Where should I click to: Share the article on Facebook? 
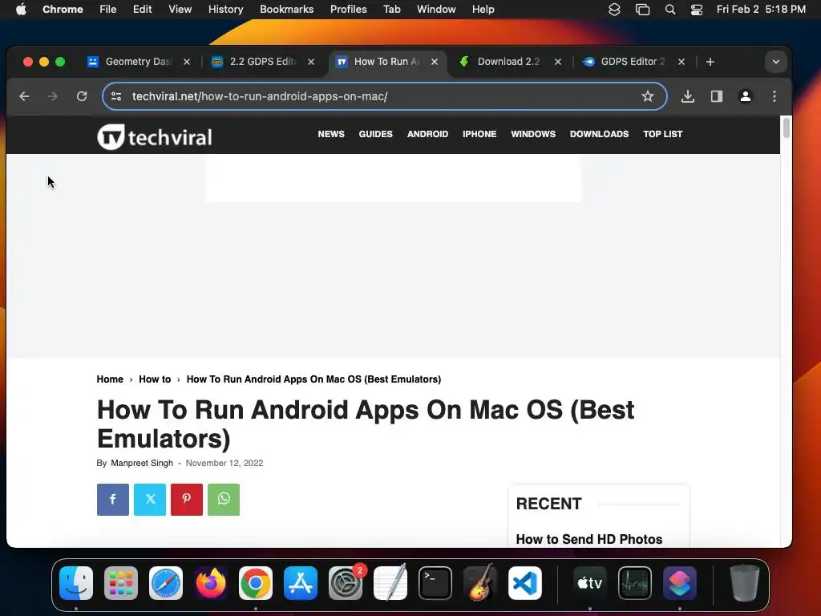pyautogui.click(x=112, y=500)
